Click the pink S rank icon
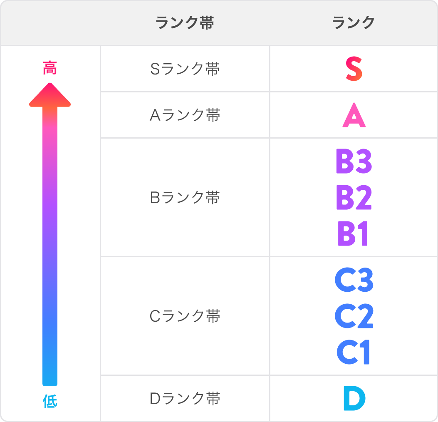This screenshot has width=438, height=422. [x=354, y=69]
